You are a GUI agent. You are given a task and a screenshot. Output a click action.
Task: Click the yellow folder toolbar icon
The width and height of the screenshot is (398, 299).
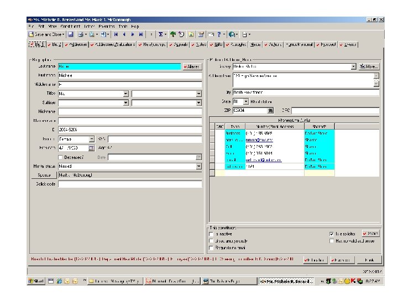pos(191,34)
